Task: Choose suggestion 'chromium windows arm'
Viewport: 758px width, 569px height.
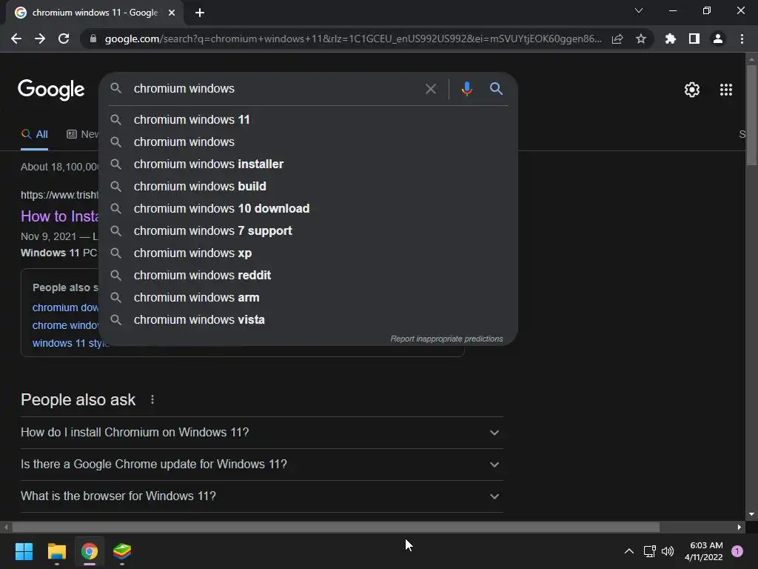Action: click(308, 298)
